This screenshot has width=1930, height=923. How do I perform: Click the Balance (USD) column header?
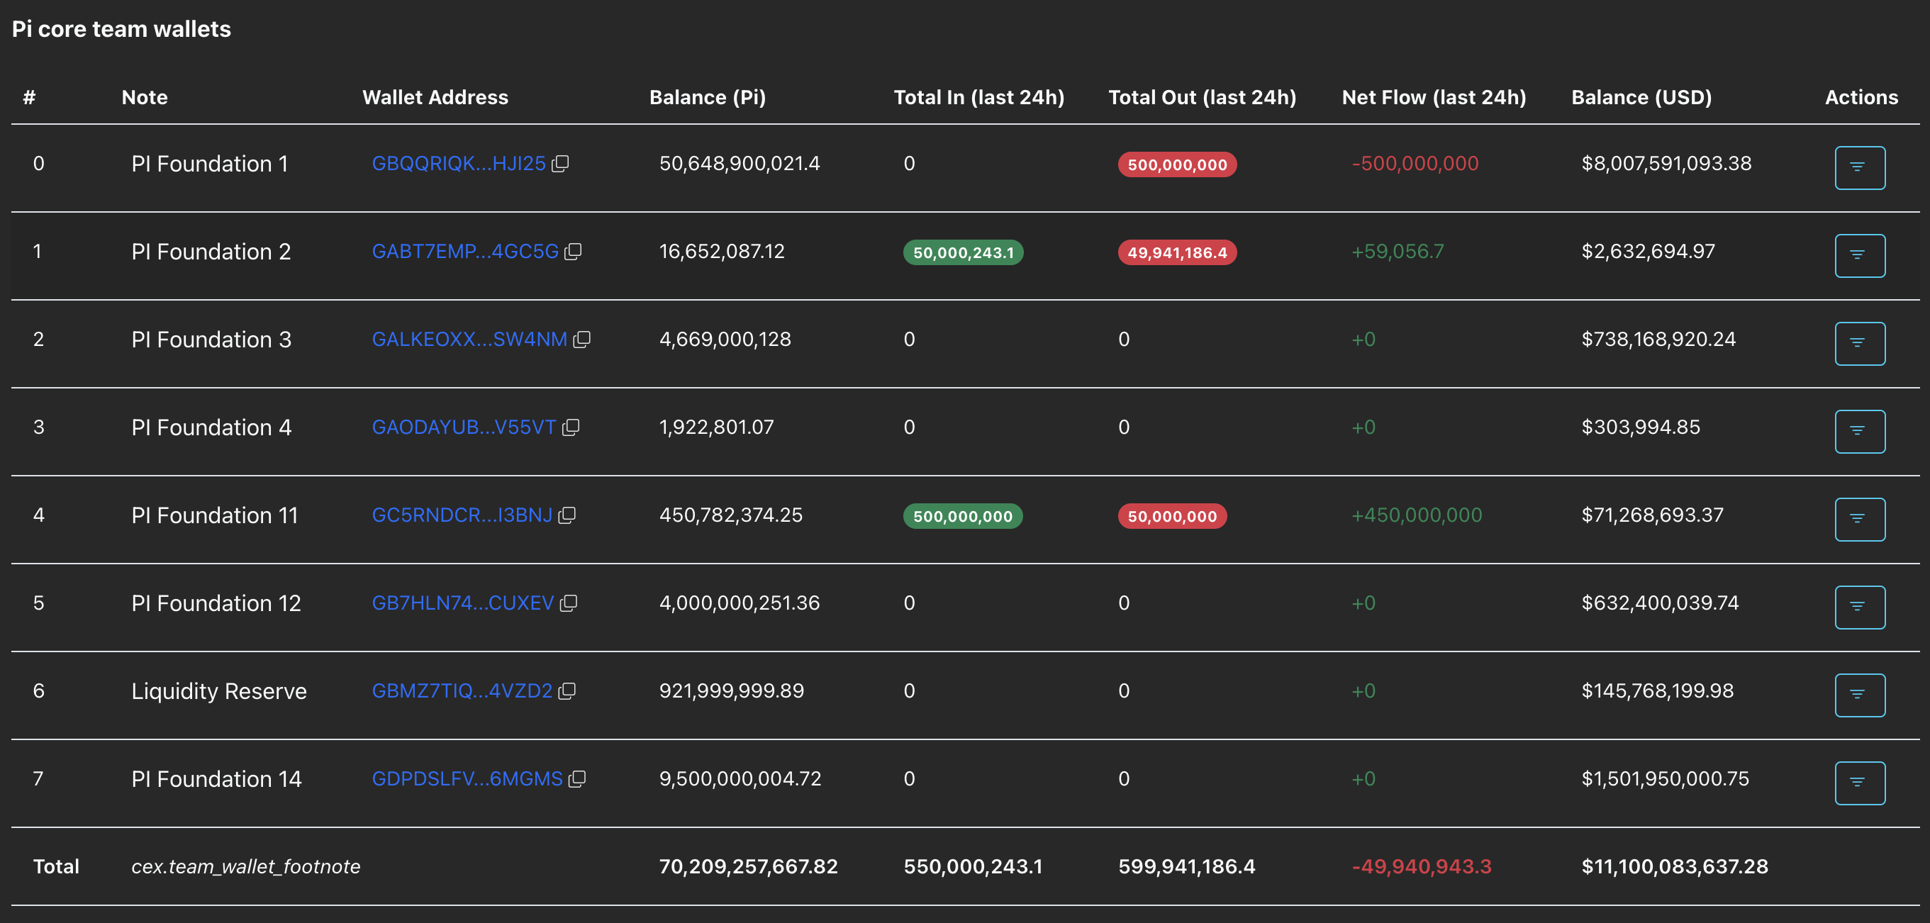pos(1641,97)
